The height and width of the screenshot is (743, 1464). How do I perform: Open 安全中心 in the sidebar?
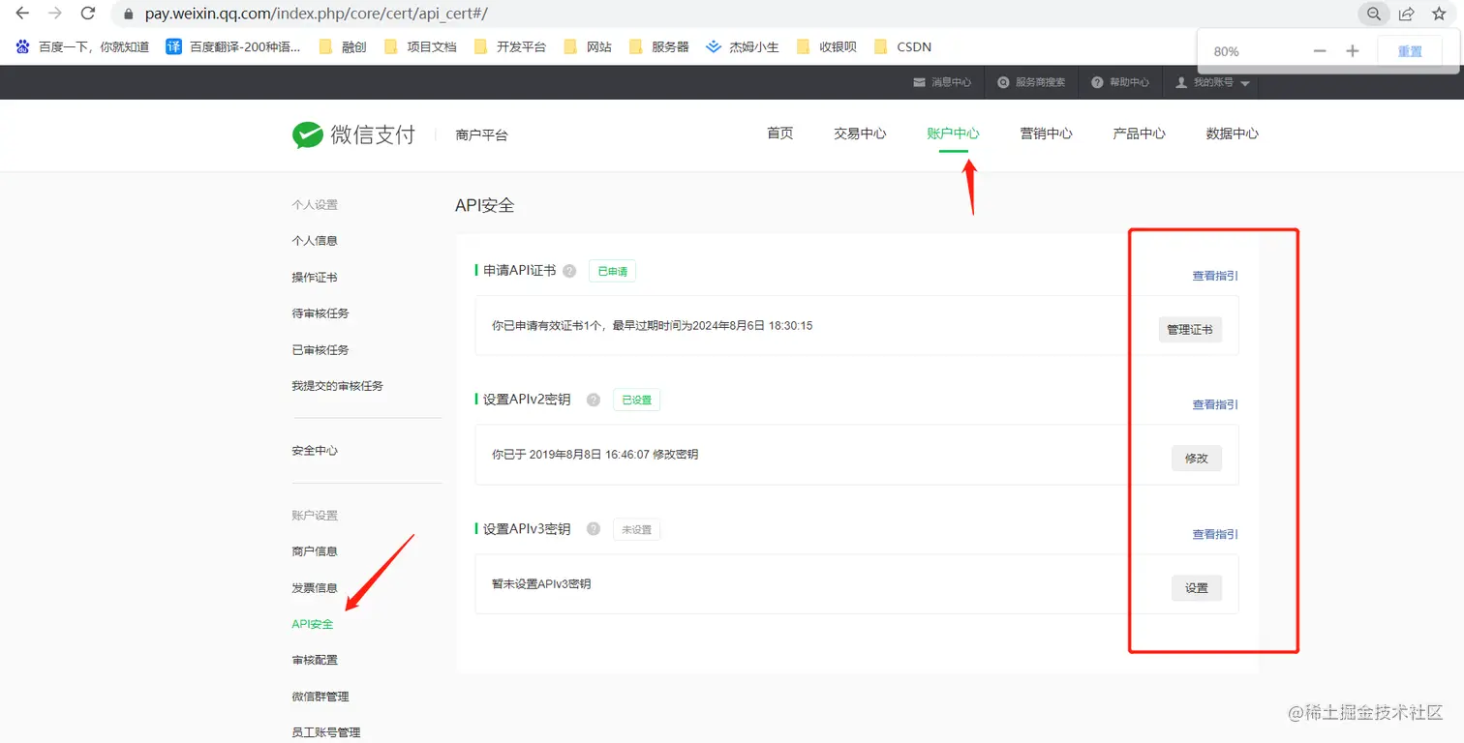click(x=315, y=451)
